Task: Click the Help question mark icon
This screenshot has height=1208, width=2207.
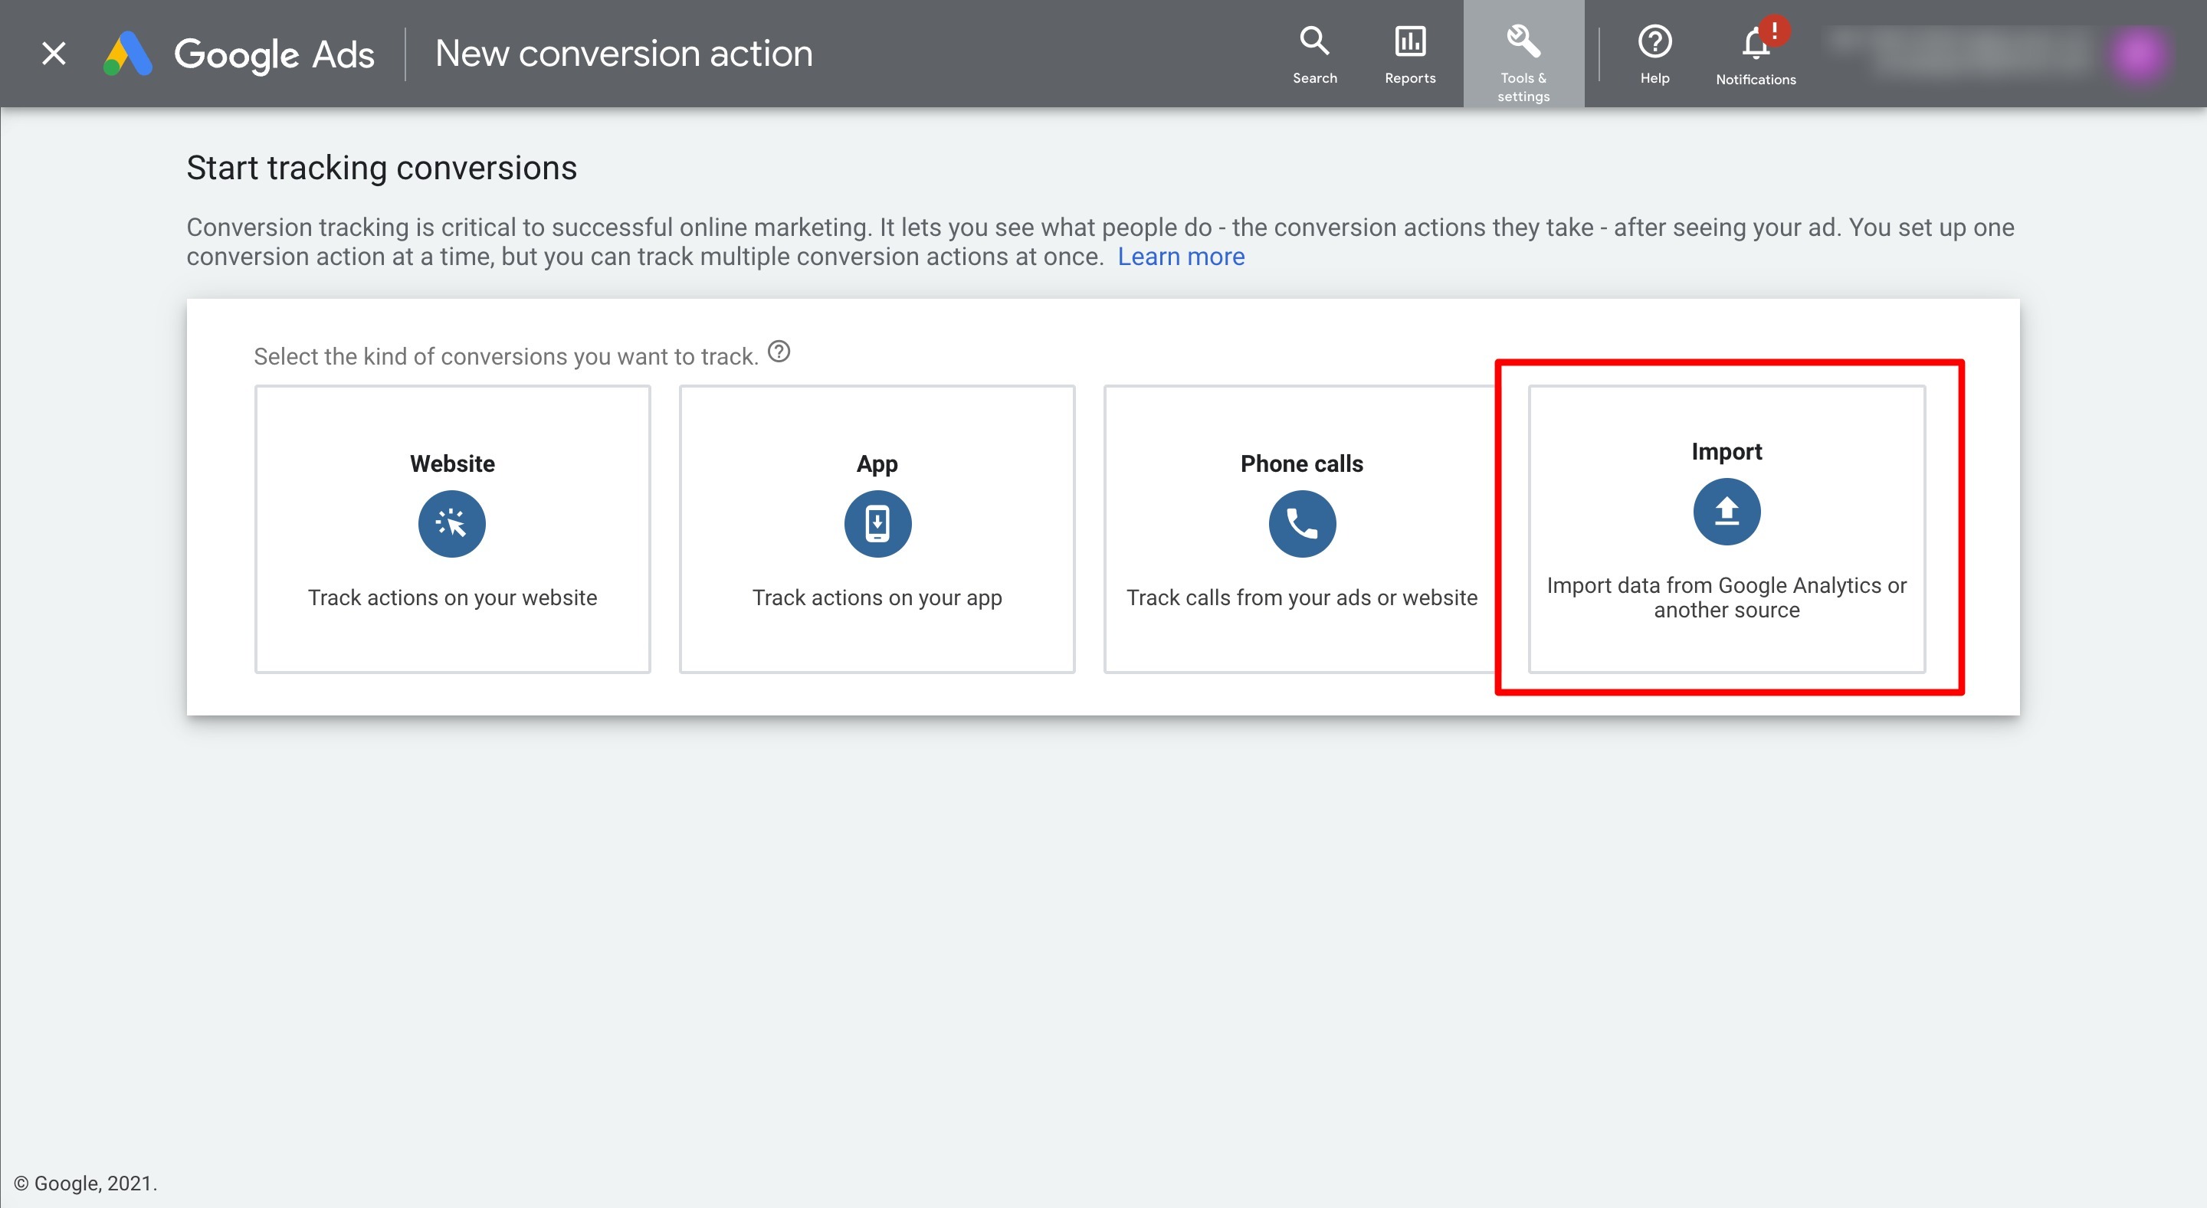Action: [x=1654, y=53]
